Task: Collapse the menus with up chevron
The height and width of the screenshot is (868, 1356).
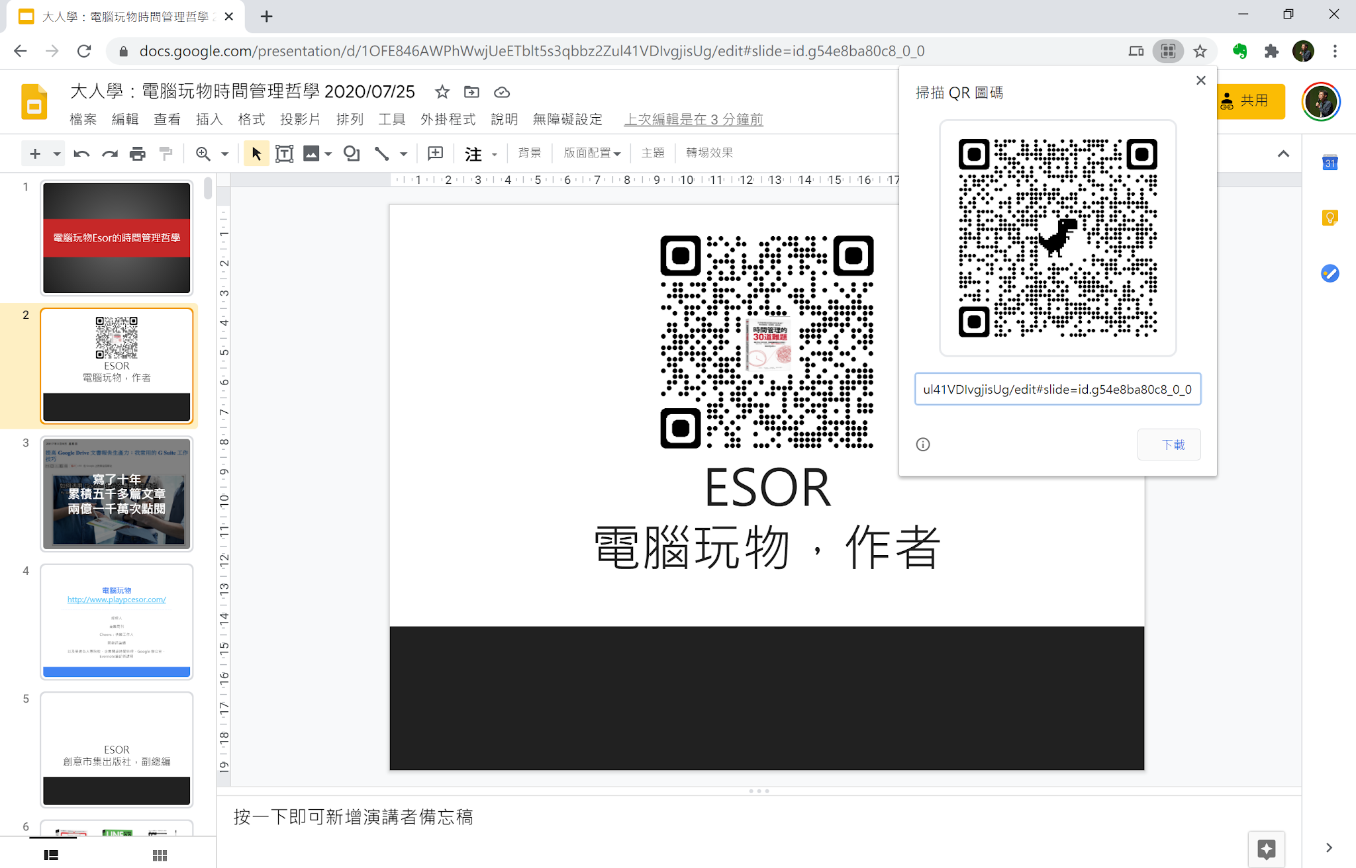Action: [x=1283, y=153]
